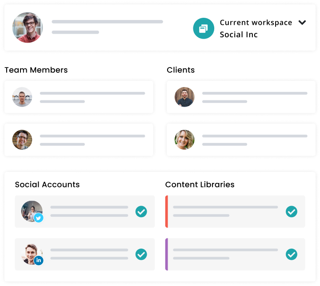Select the bearded client avatar
Viewport: 320px width, 286px height.
(184, 97)
